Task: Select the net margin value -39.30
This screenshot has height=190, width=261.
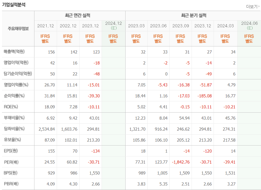Action: pyautogui.click(x=94, y=96)
